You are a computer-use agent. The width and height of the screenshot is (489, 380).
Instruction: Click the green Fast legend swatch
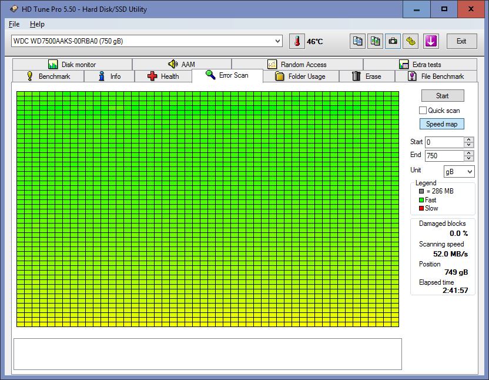(x=421, y=200)
